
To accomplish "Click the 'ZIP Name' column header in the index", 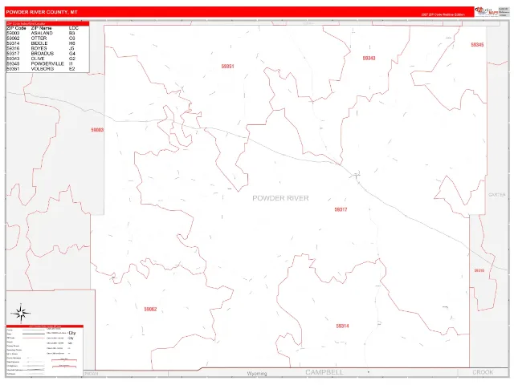I will [41, 28].
